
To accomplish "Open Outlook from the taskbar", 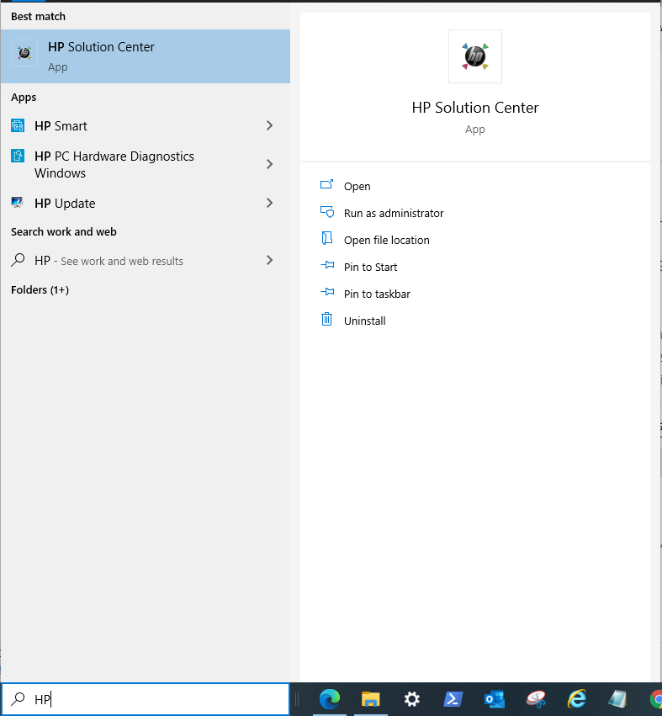I will [494, 699].
